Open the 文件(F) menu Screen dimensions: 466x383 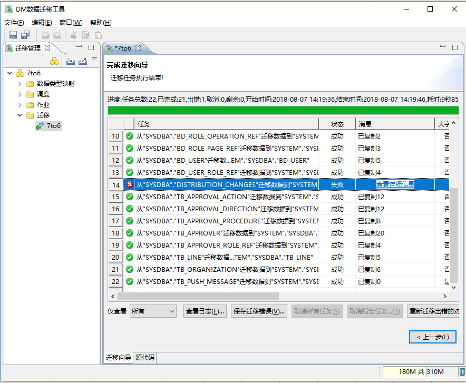tap(14, 23)
